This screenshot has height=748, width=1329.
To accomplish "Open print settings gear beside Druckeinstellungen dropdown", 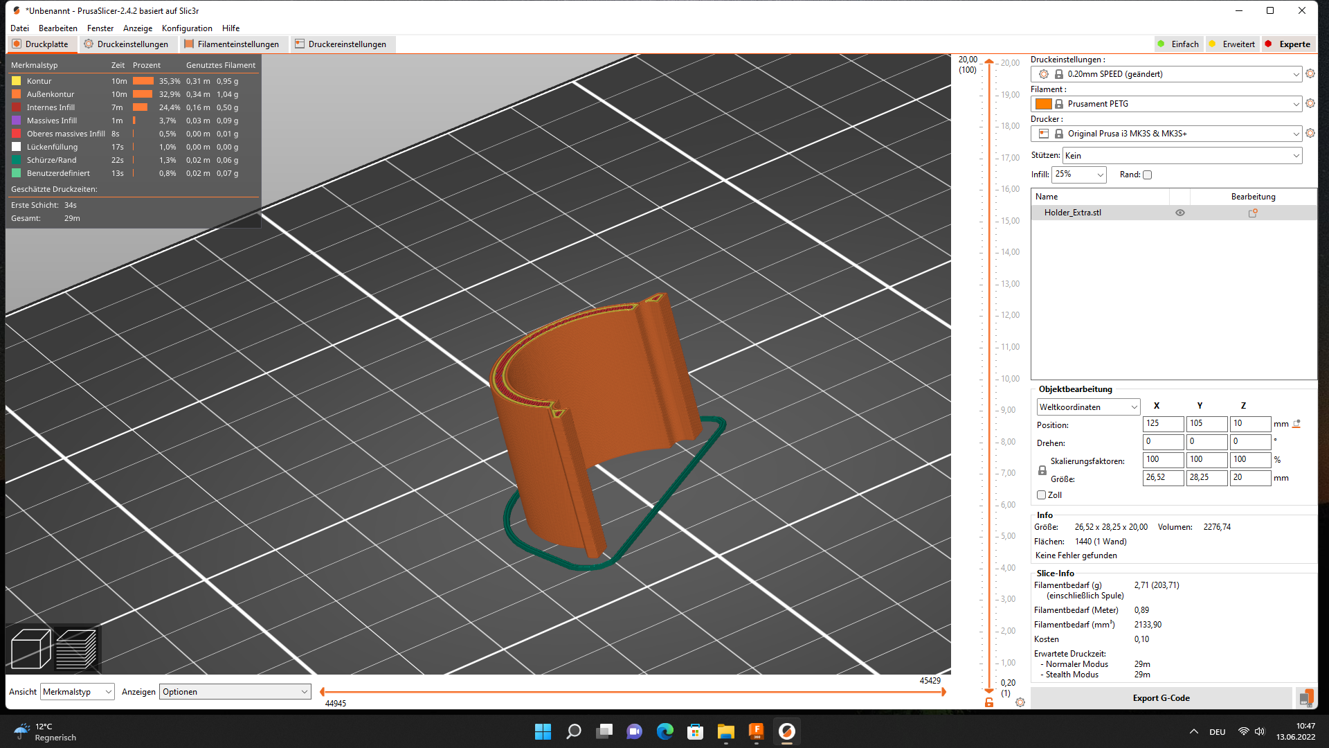I will tap(1310, 74).
